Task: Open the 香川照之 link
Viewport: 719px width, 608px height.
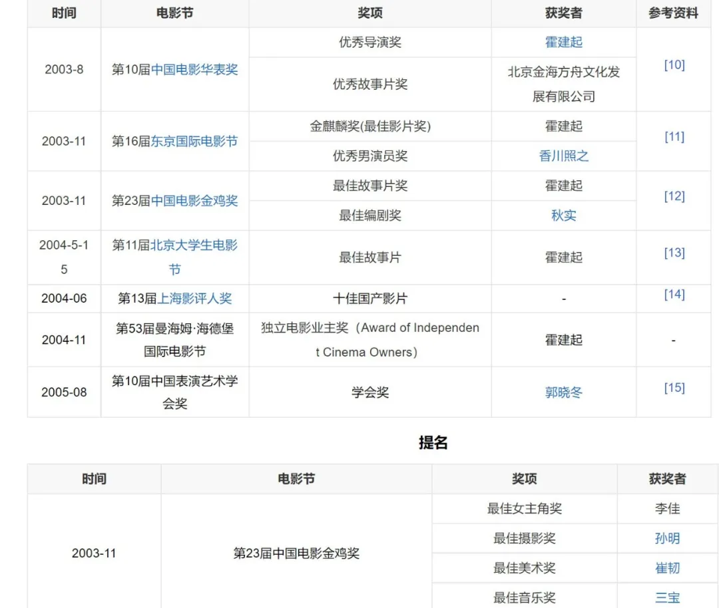Action: 564,156
